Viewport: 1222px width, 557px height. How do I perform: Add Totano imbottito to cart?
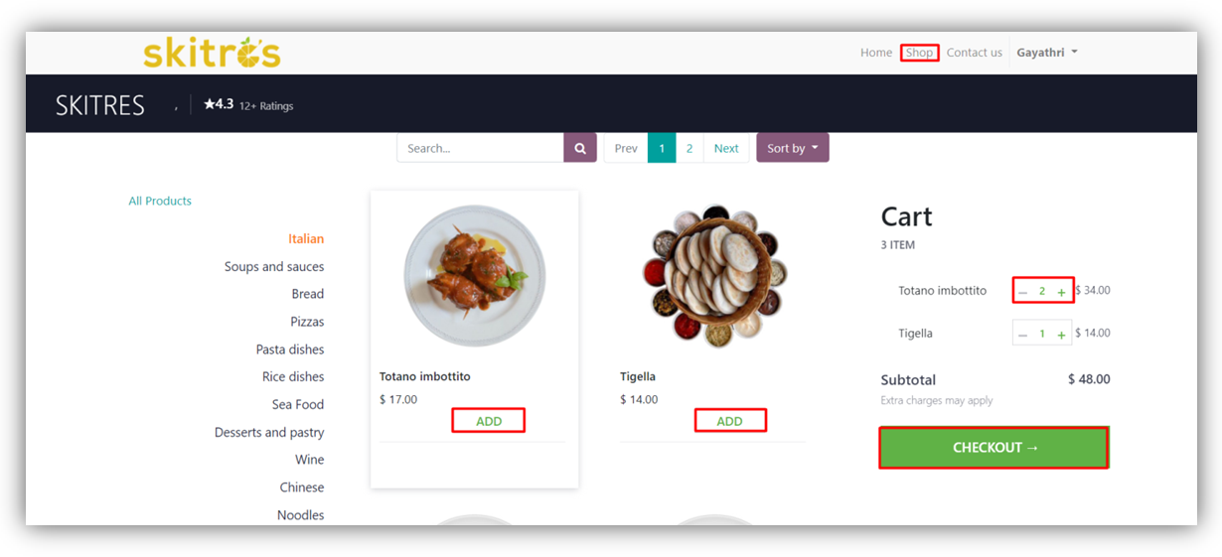[489, 421]
